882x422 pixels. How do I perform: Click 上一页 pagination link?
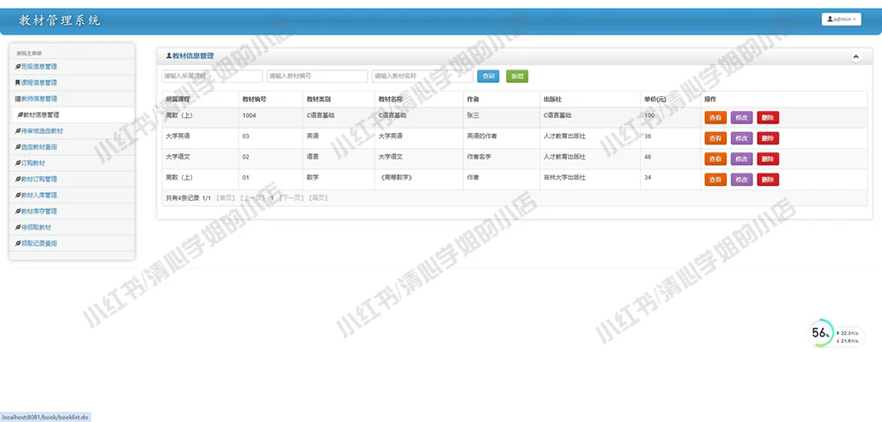click(252, 198)
